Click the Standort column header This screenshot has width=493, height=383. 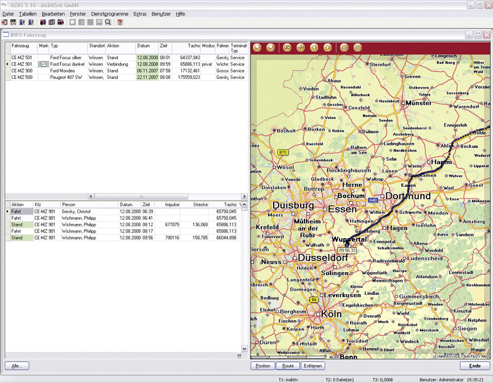click(97, 48)
